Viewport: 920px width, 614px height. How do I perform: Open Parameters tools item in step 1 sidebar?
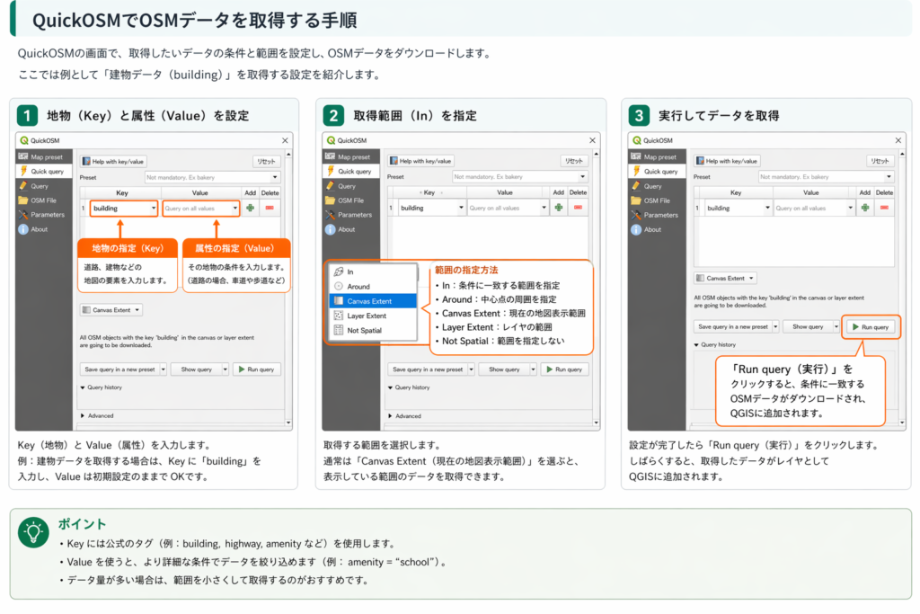(x=48, y=215)
